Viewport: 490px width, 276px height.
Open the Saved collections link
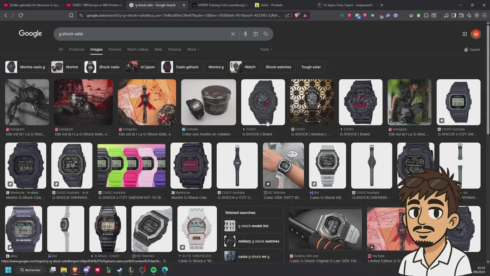point(472,49)
